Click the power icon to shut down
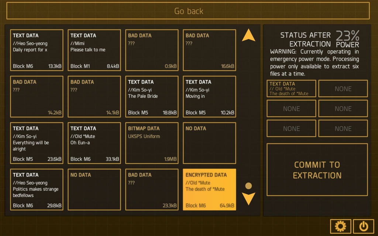This screenshot has height=236, width=378. point(364,226)
